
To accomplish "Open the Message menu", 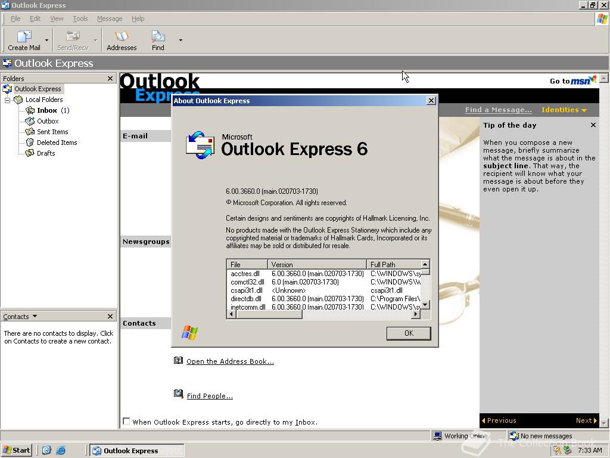I will [110, 18].
